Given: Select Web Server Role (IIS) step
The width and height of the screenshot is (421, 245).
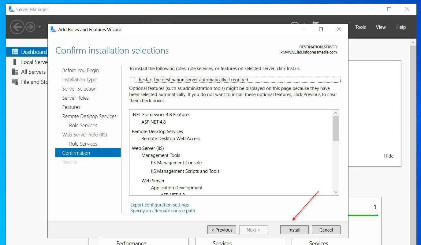Looking at the screenshot, I should point(84,135).
